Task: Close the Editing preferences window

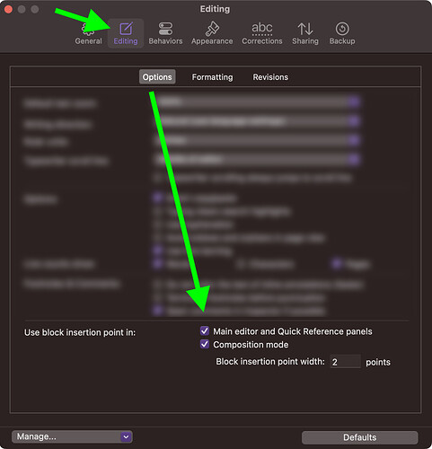Action: tap(8, 9)
